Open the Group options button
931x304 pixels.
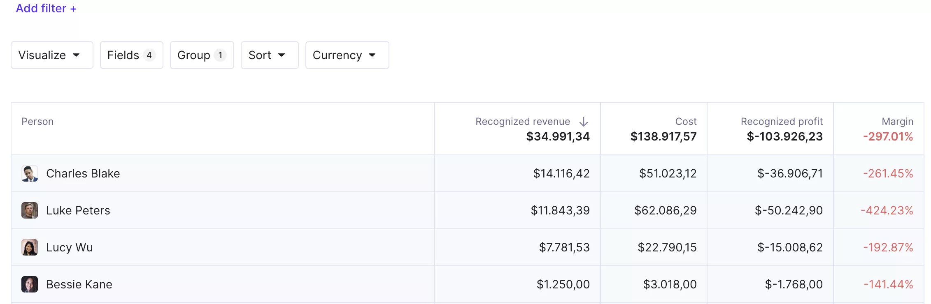[202, 55]
